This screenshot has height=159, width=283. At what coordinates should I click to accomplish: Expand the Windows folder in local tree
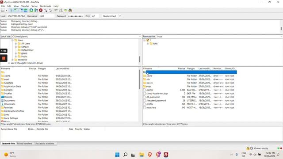tap(12, 60)
